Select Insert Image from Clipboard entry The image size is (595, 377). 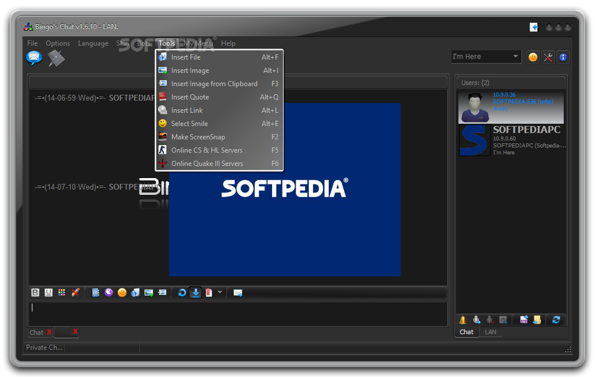point(219,83)
